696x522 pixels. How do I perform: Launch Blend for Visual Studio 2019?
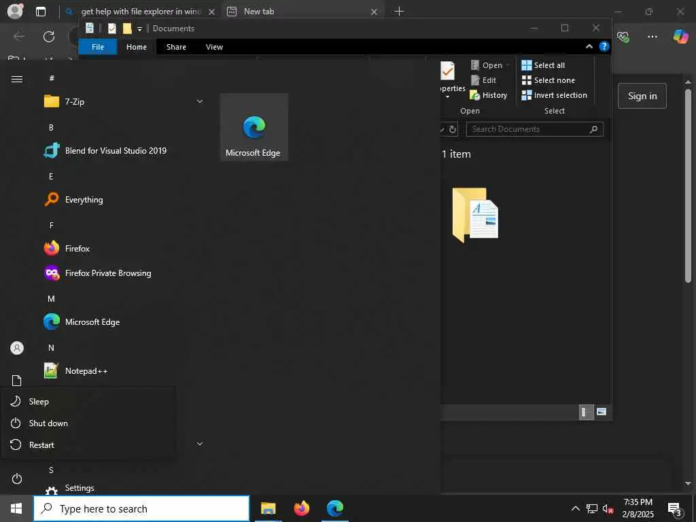[124, 150]
